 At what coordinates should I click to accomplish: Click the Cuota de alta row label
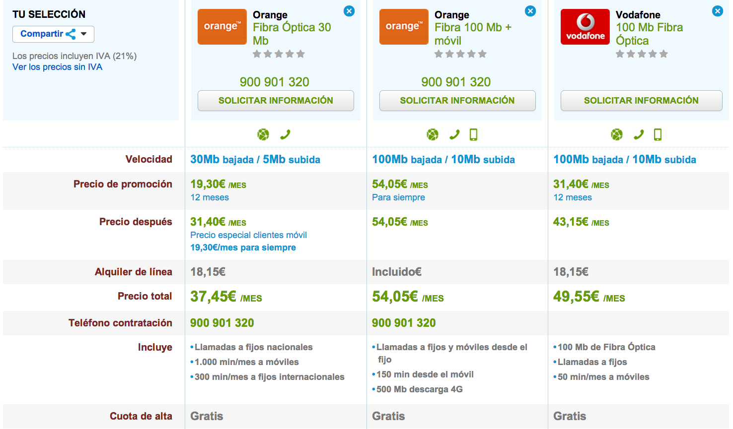click(x=141, y=416)
